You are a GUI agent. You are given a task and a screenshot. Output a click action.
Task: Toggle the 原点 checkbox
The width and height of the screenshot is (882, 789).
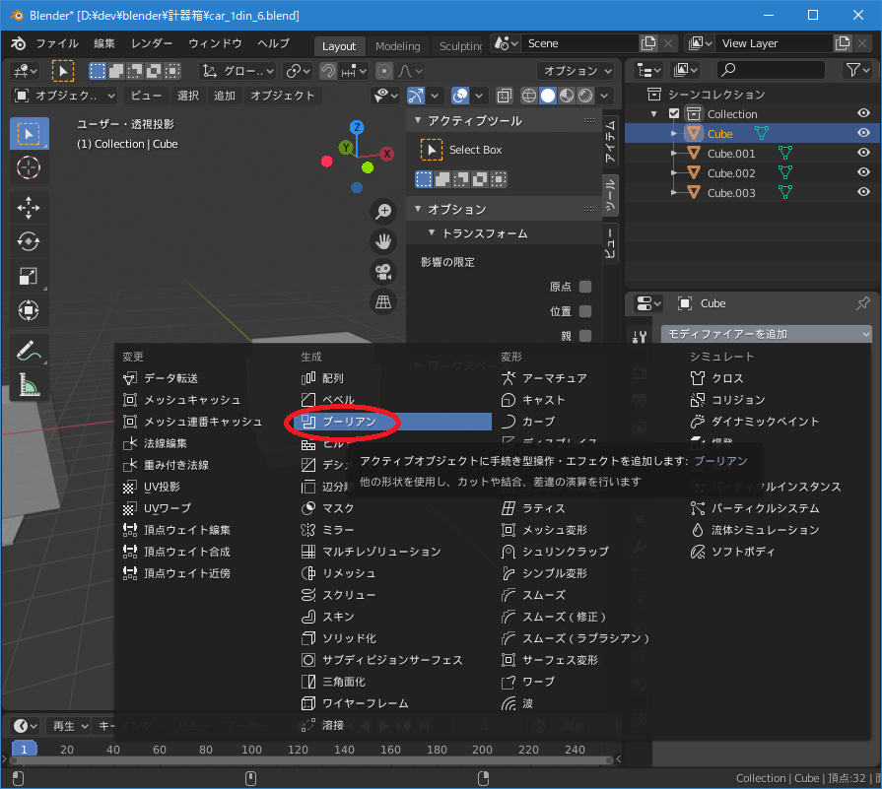(x=585, y=287)
